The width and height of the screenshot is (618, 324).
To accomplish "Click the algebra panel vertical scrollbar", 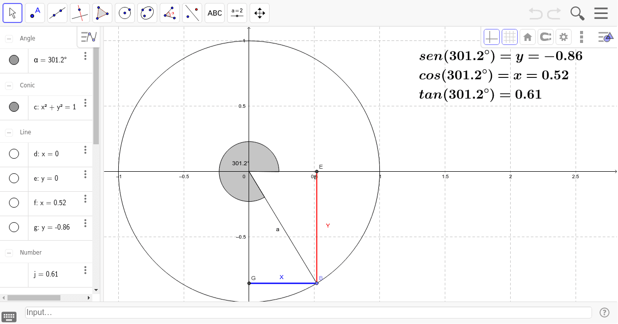I will [96, 95].
